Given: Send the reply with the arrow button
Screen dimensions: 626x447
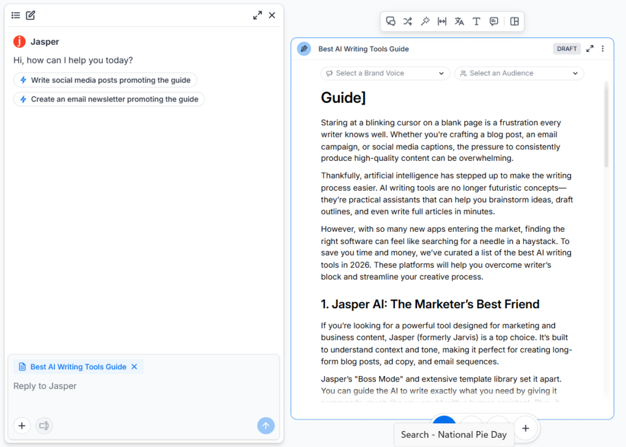Looking at the screenshot, I should 265,426.
